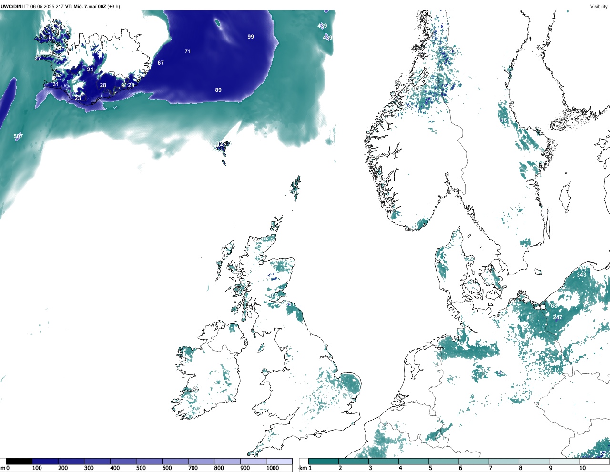Click the (+3 h) forecast offset
The width and height of the screenshot is (610, 472).
click(114, 6)
